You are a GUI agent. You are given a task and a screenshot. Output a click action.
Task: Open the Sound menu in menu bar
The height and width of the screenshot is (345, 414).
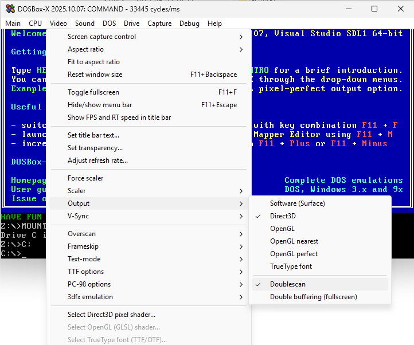point(85,23)
